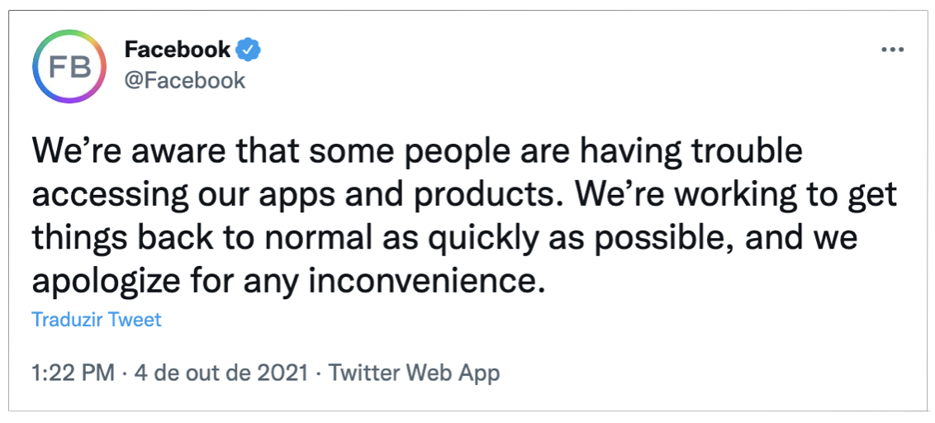Open the more options three-dot menu
Image resolution: width=935 pixels, height=423 pixels.
point(893,50)
